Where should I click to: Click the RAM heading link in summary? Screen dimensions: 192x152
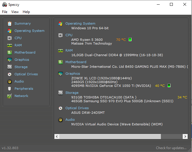[69, 50]
